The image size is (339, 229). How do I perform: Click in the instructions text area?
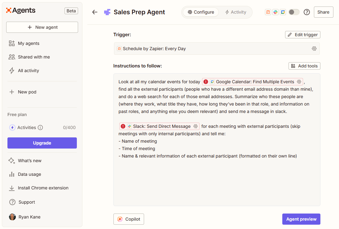coord(217,140)
